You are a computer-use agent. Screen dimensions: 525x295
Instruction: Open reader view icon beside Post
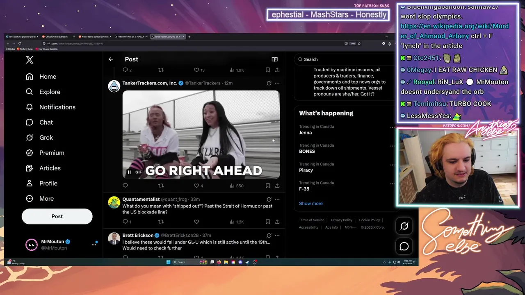[x=274, y=59]
